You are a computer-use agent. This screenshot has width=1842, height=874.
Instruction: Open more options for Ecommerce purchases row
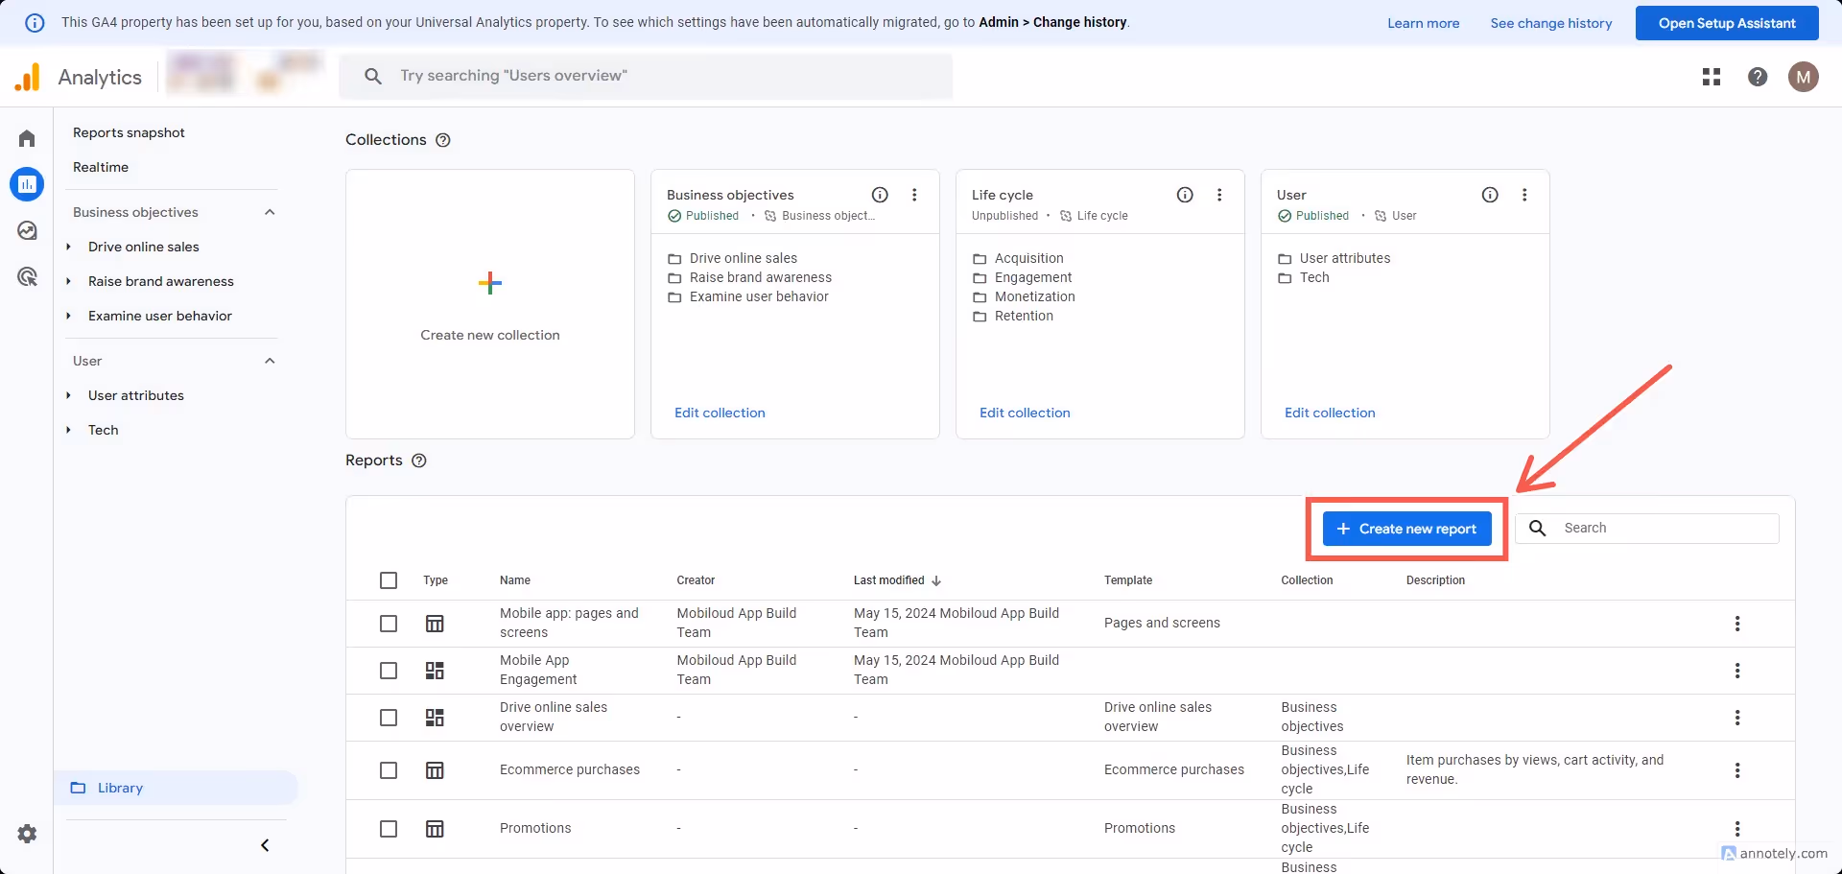[1737, 770]
